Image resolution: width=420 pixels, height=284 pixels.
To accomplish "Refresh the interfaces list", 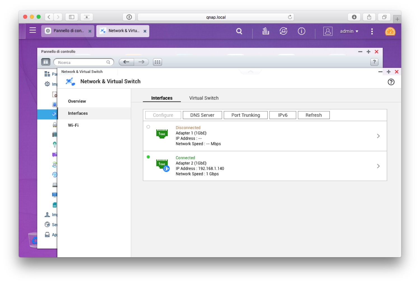I will (x=314, y=115).
